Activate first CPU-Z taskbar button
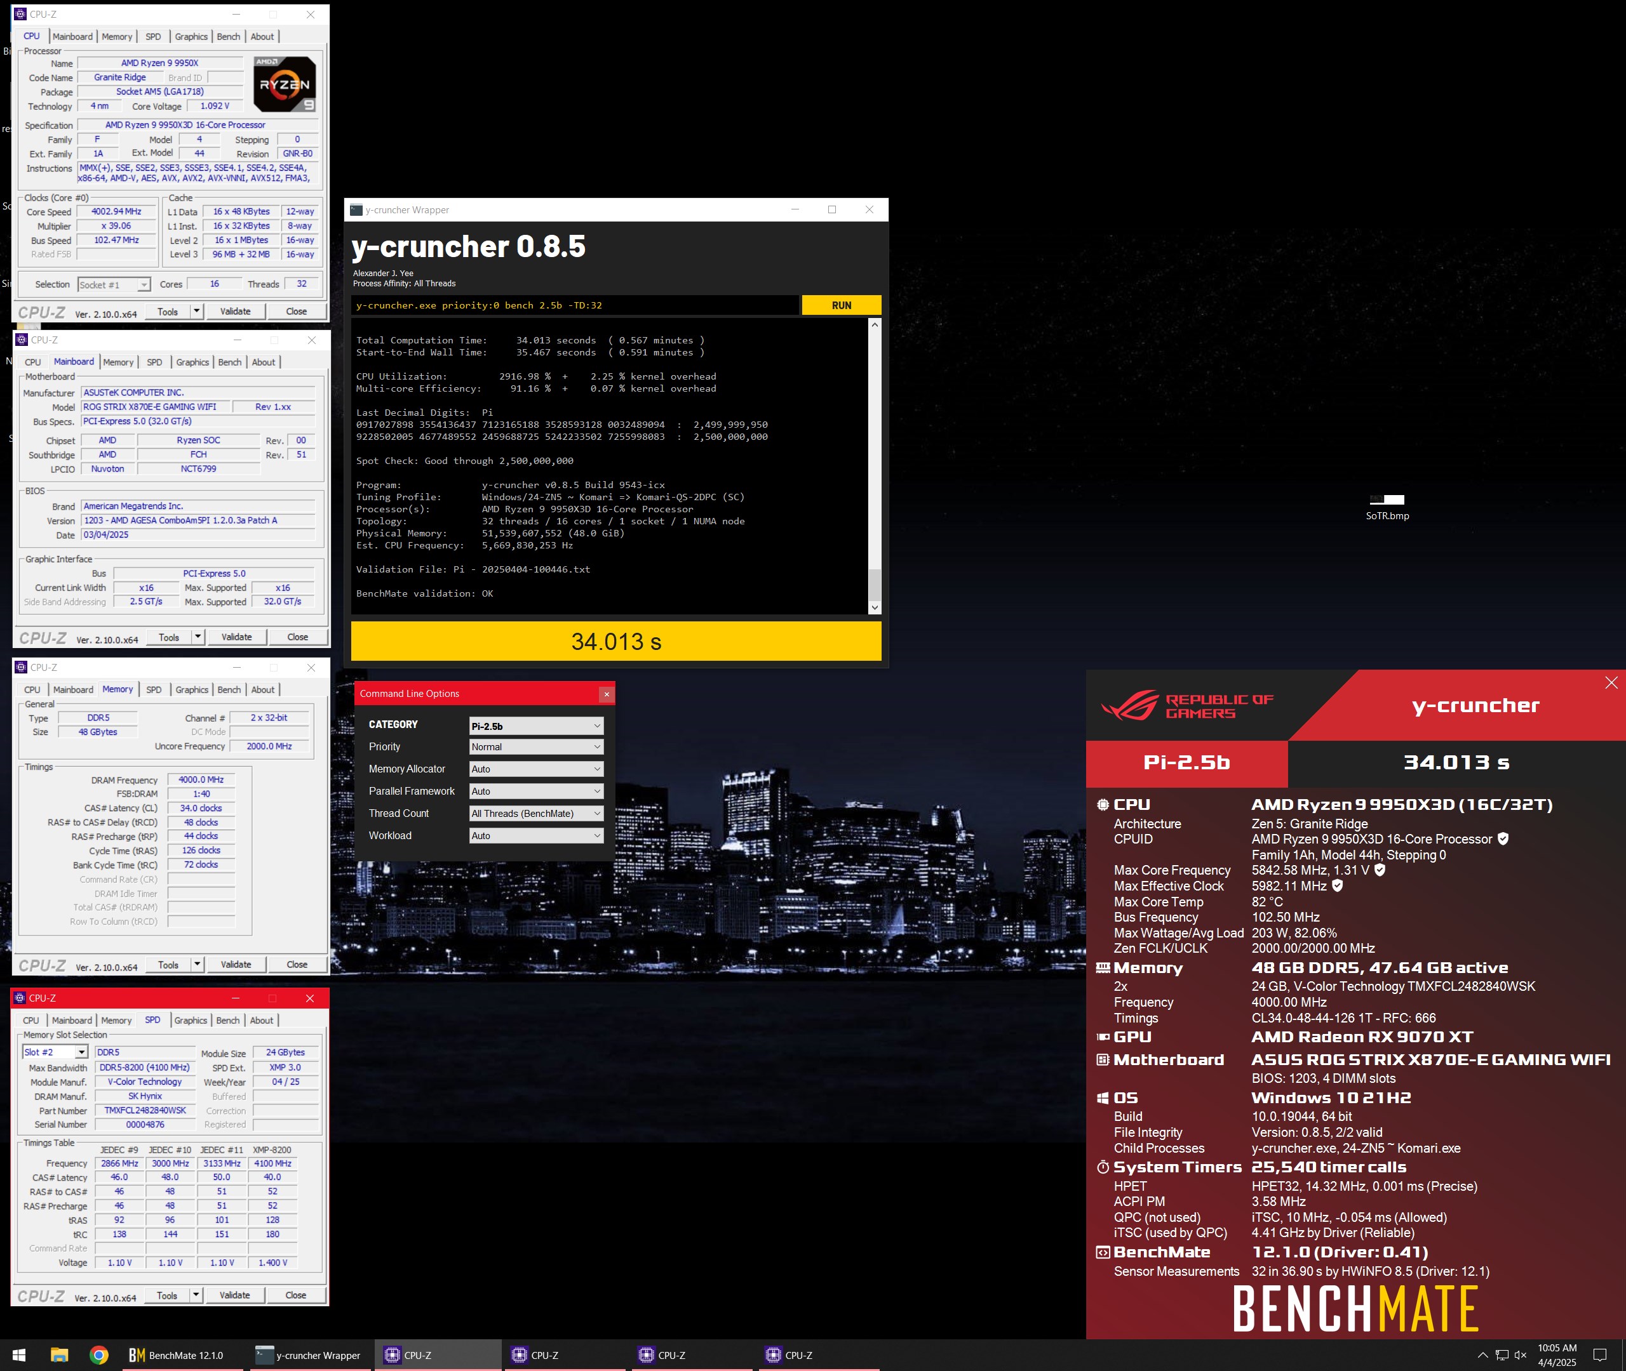This screenshot has width=1626, height=1371. [x=437, y=1356]
